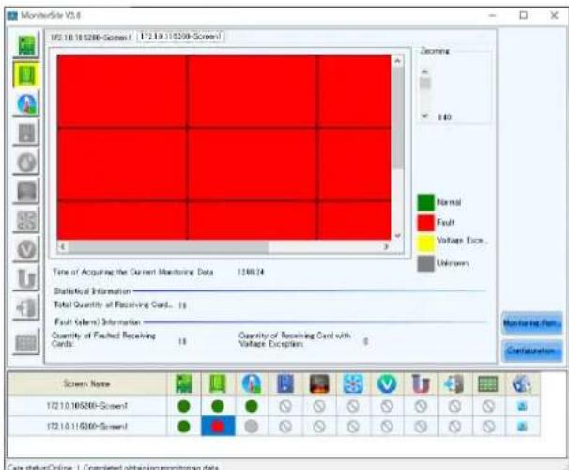Click horizontal scrollbar thumb of map
This screenshot has width=569, height=470.
point(168,247)
